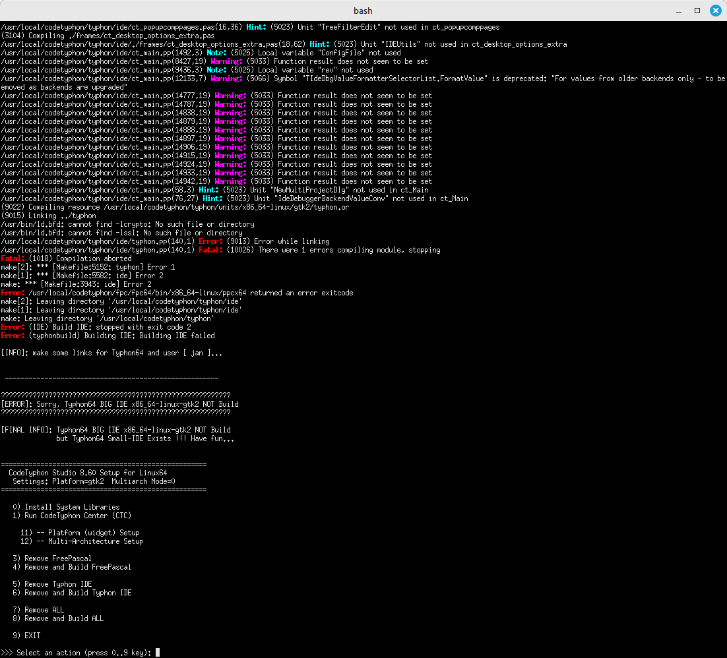Screen dimensions: 727x658
Task: Click the "bash" window title
Action: pos(363,10)
